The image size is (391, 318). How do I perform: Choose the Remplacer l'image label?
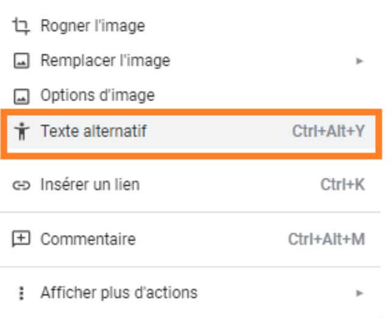point(106,61)
